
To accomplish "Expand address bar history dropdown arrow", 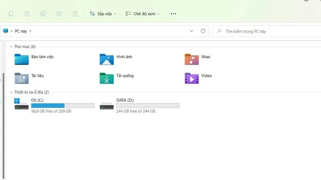I will click(x=191, y=31).
